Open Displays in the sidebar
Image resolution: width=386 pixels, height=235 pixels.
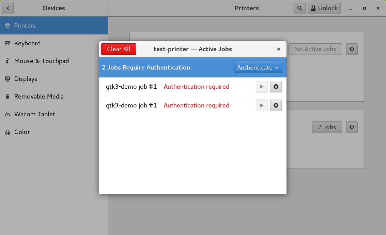click(54, 79)
